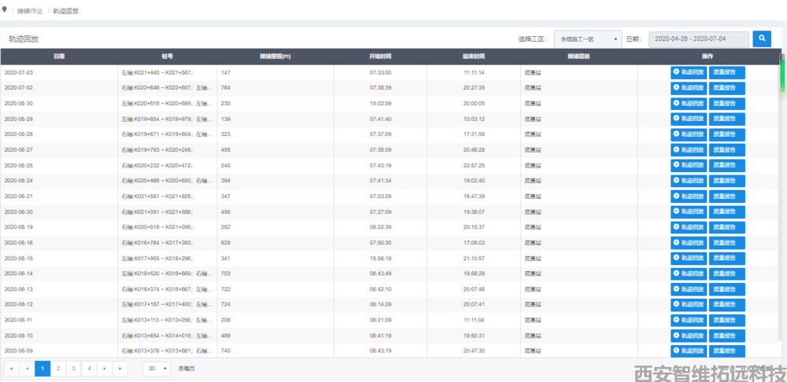This screenshot has width=787, height=382.
Task: Go to the previous page arrow
Action: coord(27,369)
